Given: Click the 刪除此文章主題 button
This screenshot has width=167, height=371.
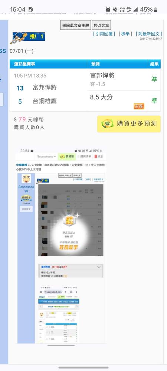Looking at the screenshot, I should [x=76, y=25].
